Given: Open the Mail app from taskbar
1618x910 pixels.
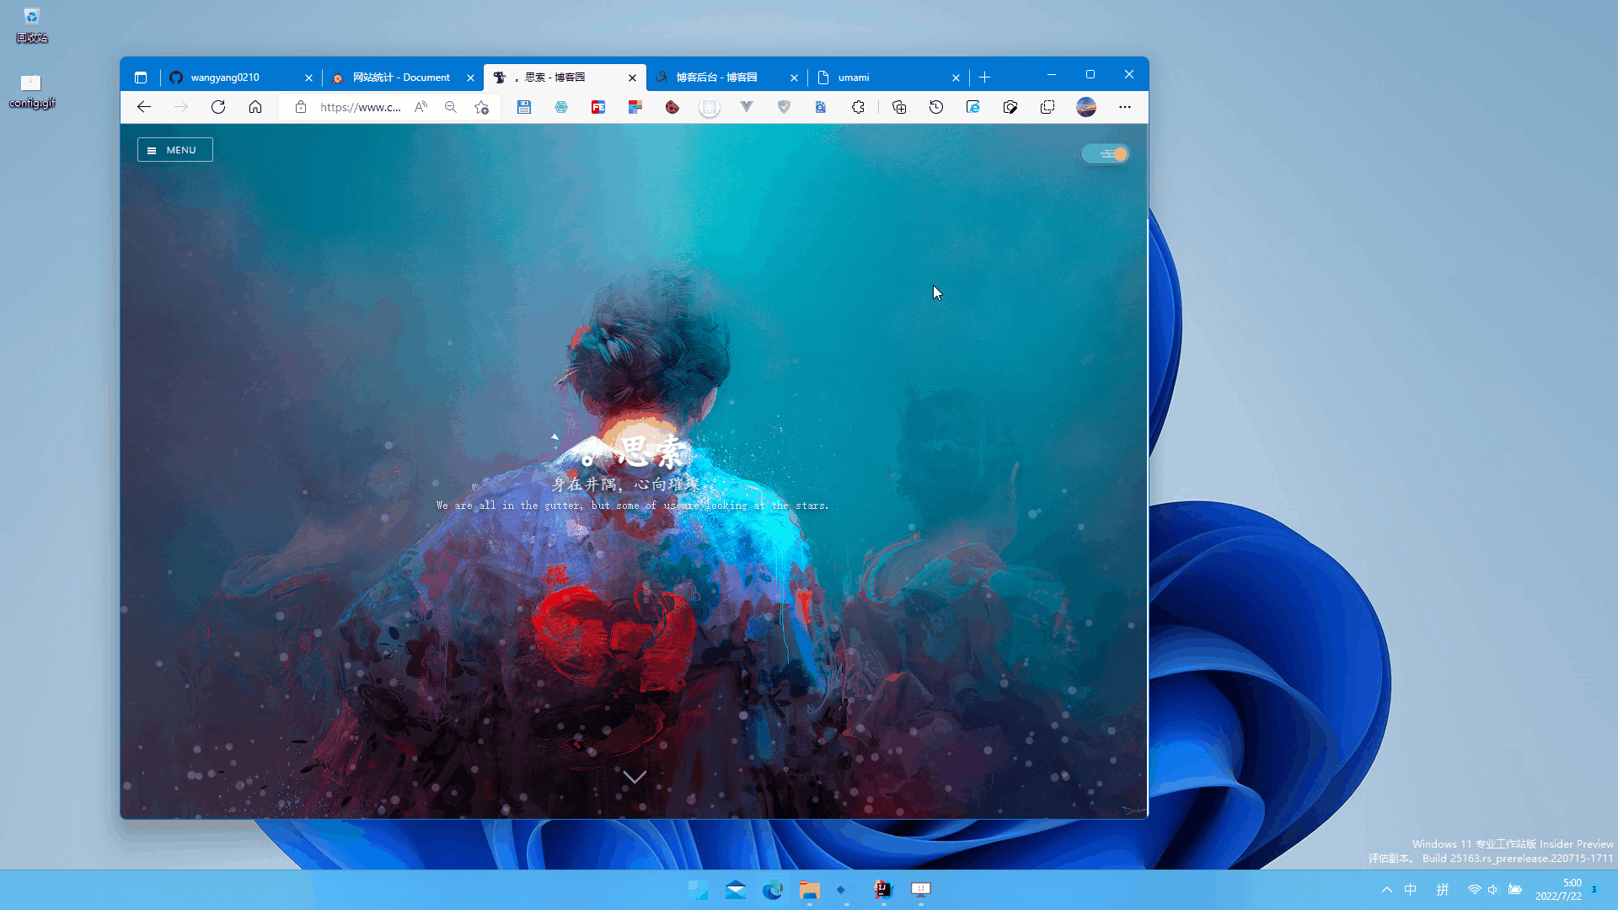Looking at the screenshot, I should pyautogui.click(x=736, y=890).
